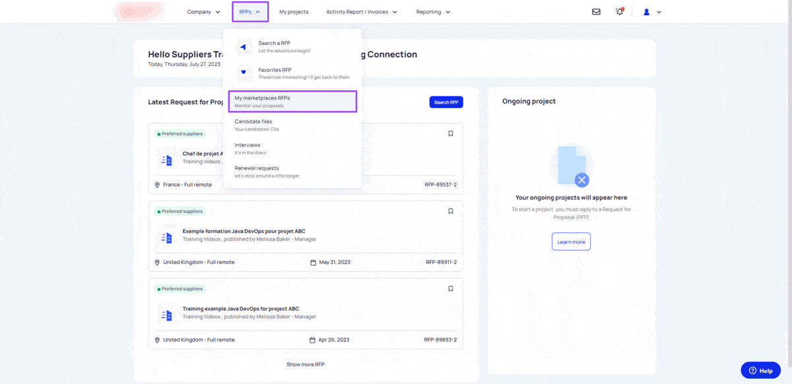Select My marketplaces RFPs menu entry
Screen dimensions: 792x384
coord(292,102)
